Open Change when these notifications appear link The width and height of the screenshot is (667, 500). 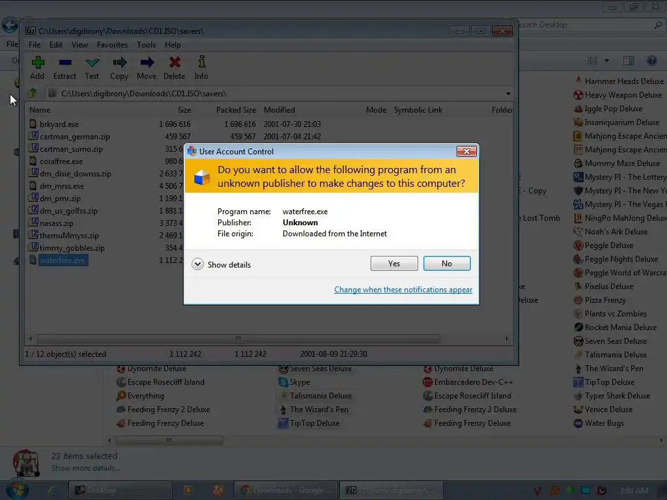(403, 290)
